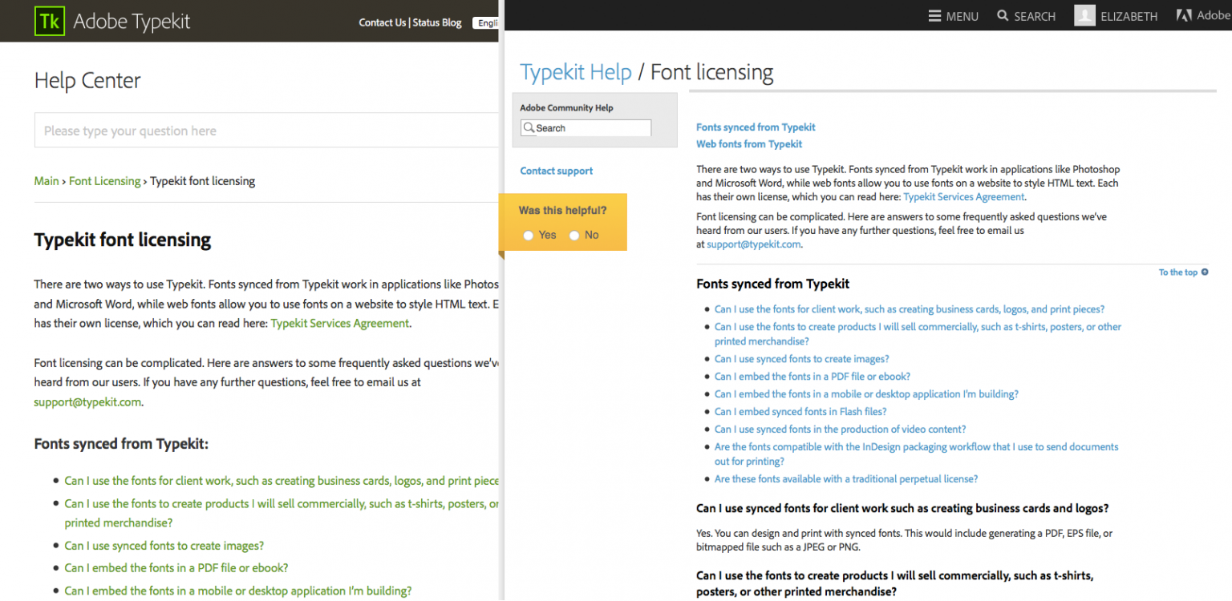Viewport: 1232px width, 601px height.
Task: Open the English language selector
Action: point(487,22)
